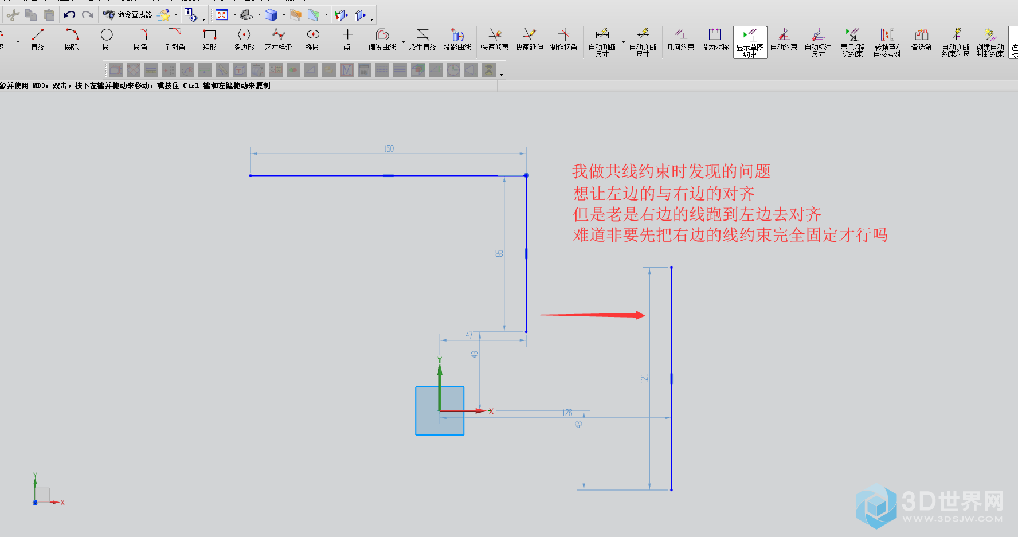Select the 点 point tool
Viewport: 1018px width, 537px height.
(x=347, y=41)
